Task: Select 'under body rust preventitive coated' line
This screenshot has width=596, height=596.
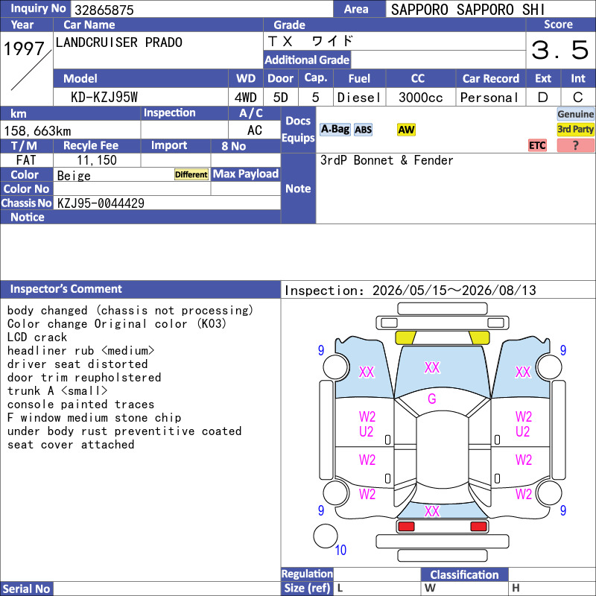Action: (x=124, y=431)
